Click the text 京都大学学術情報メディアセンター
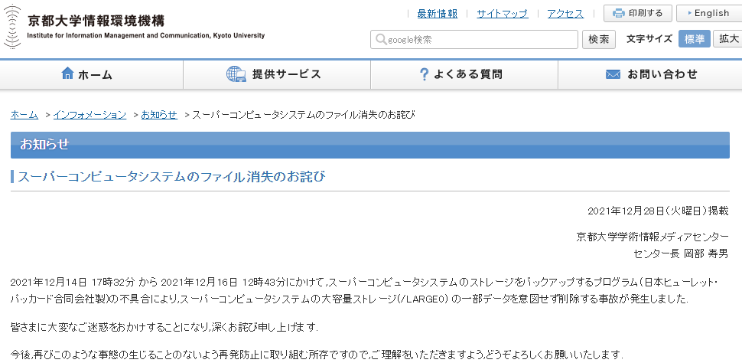Image resolution: width=742 pixels, height=363 pixels. (653, 237)
